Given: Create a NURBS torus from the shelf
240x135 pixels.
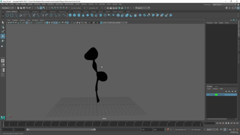Looking at the screenshot, I should click(x=92, y=15).
